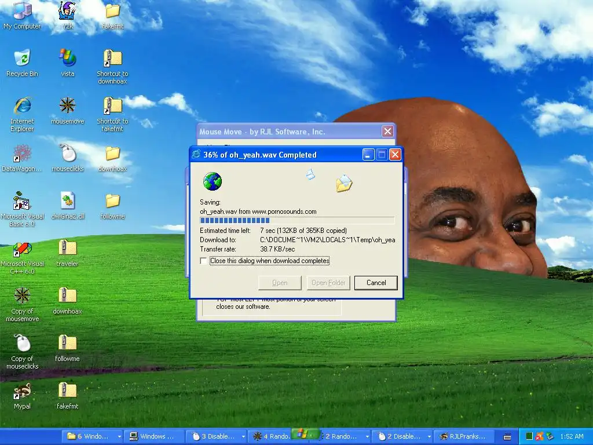The width and height of the screenshot is (593, 445).
Task: Click the 38.7 KB/sec transfer rate
Action: [277, 249]
